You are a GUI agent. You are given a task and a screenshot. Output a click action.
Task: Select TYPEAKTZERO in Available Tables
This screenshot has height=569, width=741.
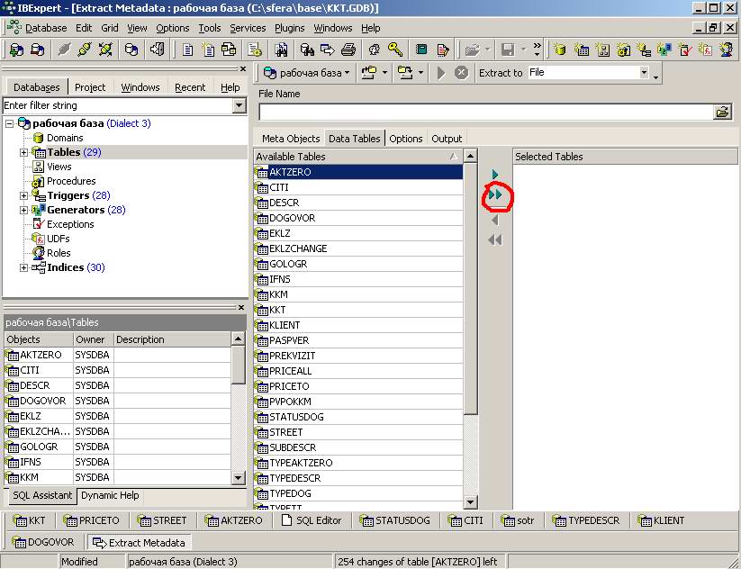point(358,463)
